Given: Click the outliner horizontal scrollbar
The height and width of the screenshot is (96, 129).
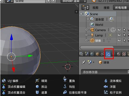Looking at the screenshot, I should pos(97,47).
